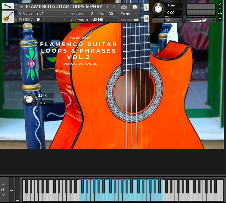The height and width of the screenshot is (203, 226).
Task: Click the FLAMENCO GUITAR LOOPS instrument name
Action: [x=64, y=7]
